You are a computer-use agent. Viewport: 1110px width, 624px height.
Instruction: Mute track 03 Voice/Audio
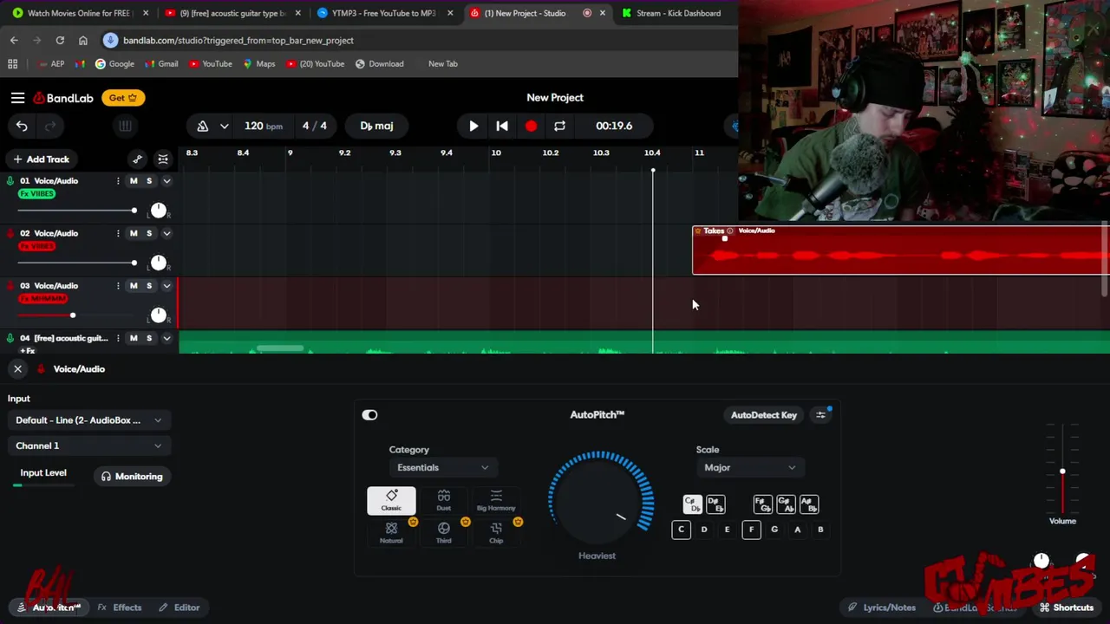pos(134,286)
